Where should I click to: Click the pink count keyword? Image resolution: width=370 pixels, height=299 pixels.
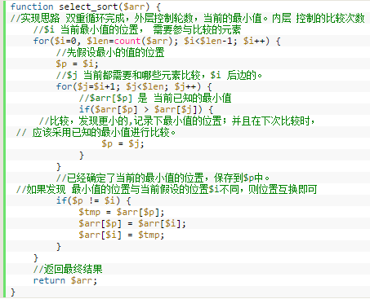click(x=127, y=41)
